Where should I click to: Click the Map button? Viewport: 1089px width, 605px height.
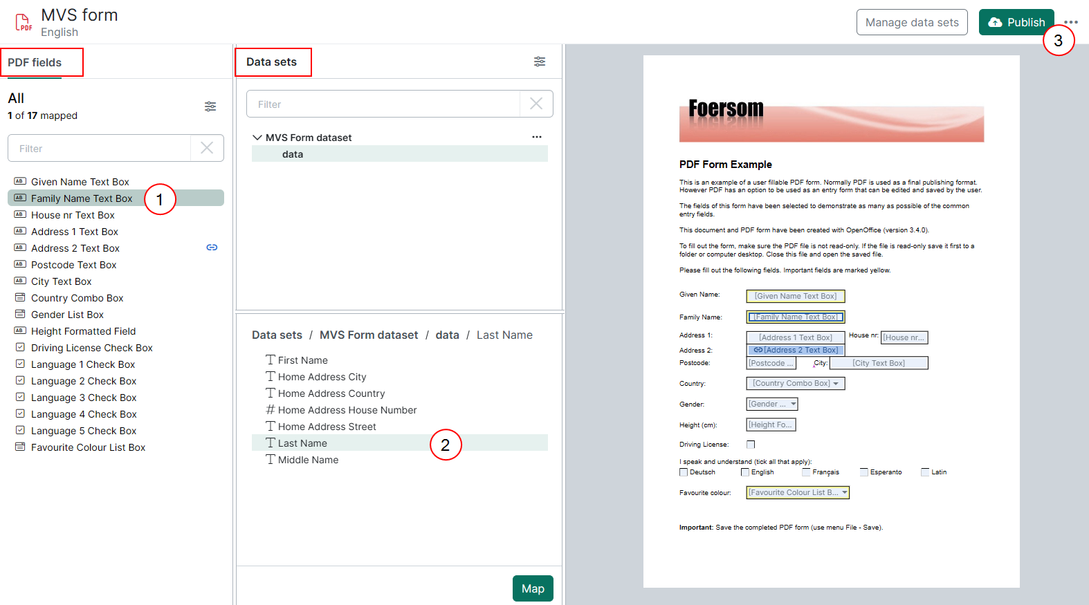point(533,588)
